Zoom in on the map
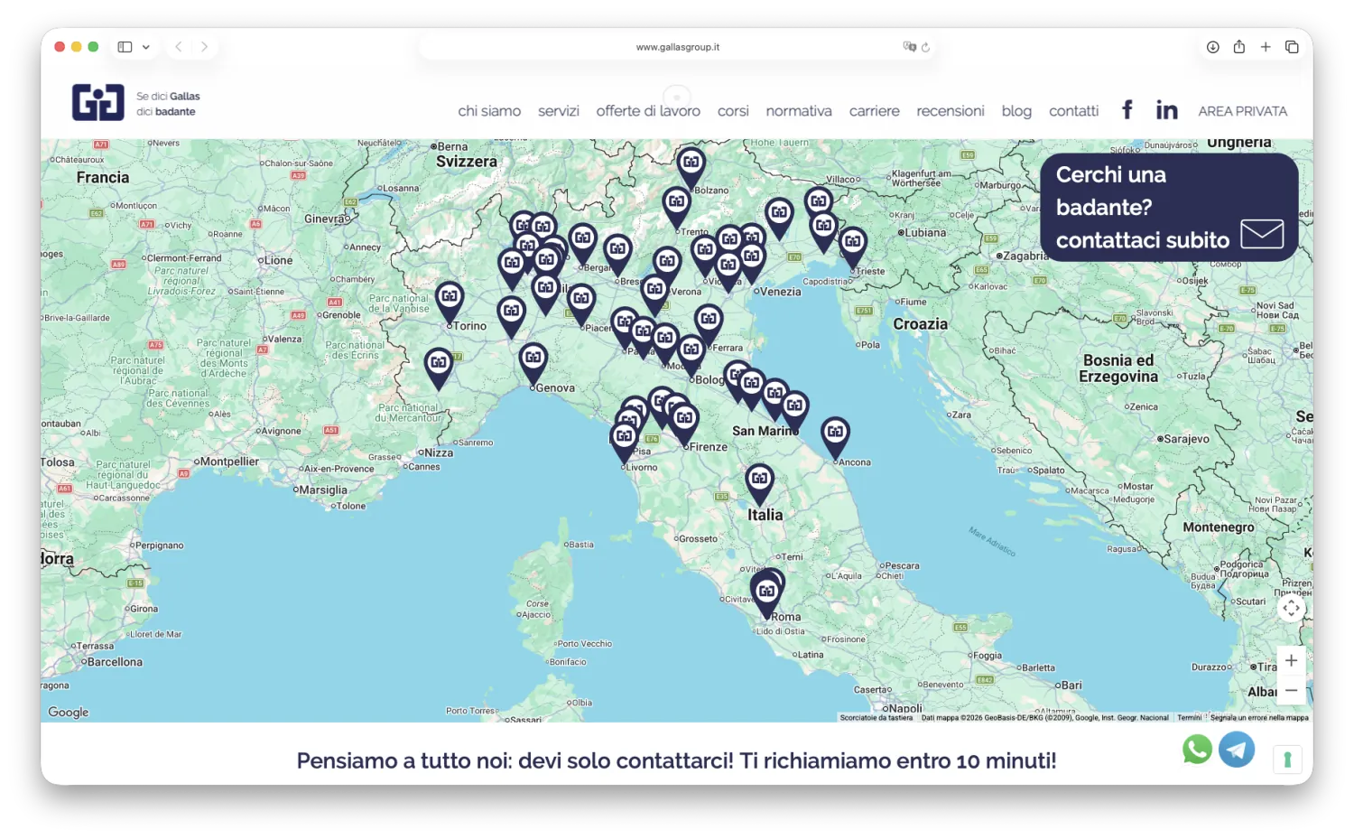Viewport: 1354px width, 839px height. point(1292,661)
